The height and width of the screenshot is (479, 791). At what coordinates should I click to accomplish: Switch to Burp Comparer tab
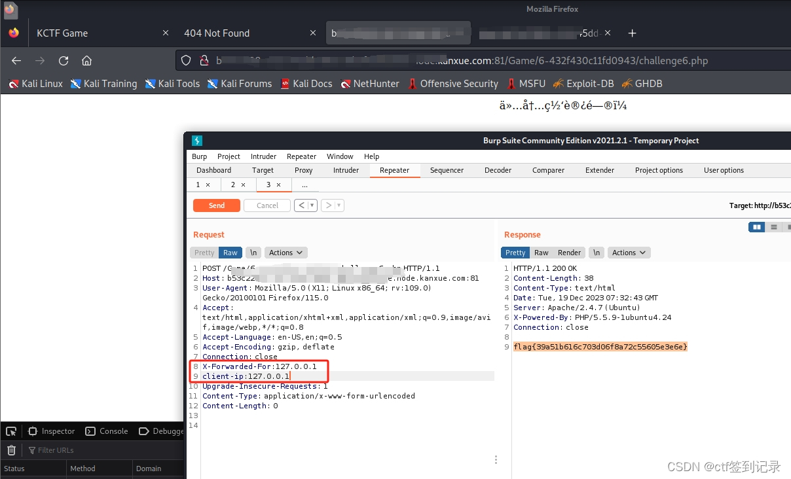pyautogui.click(x=548, y=170)
